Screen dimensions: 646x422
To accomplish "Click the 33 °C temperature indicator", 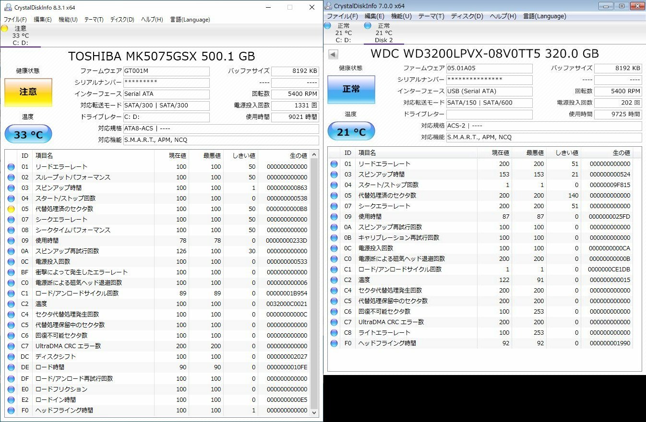I will [x=28, y=135].
